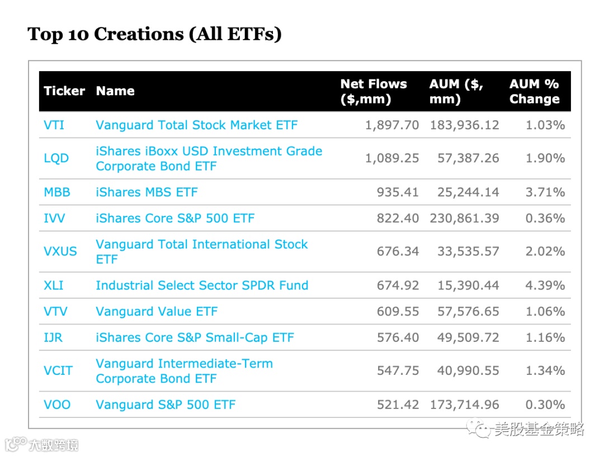Screen dimensions: 604x456
Task: Open the Vanguard S&P 500 ETF link
Action: coord(166,405)
